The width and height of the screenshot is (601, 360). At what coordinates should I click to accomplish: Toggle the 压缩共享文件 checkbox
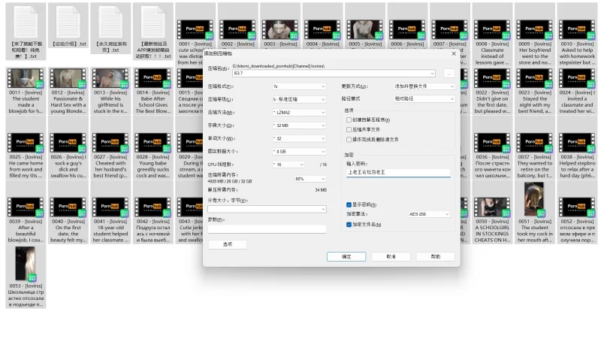tap(349, 129)
